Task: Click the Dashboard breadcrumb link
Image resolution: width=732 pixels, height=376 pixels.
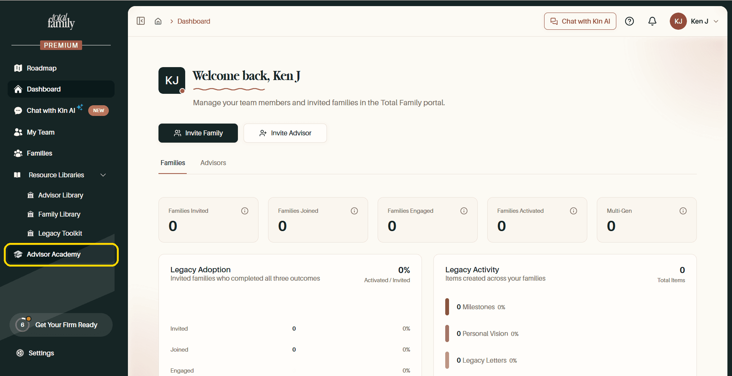Action: (x=194, y=21)
